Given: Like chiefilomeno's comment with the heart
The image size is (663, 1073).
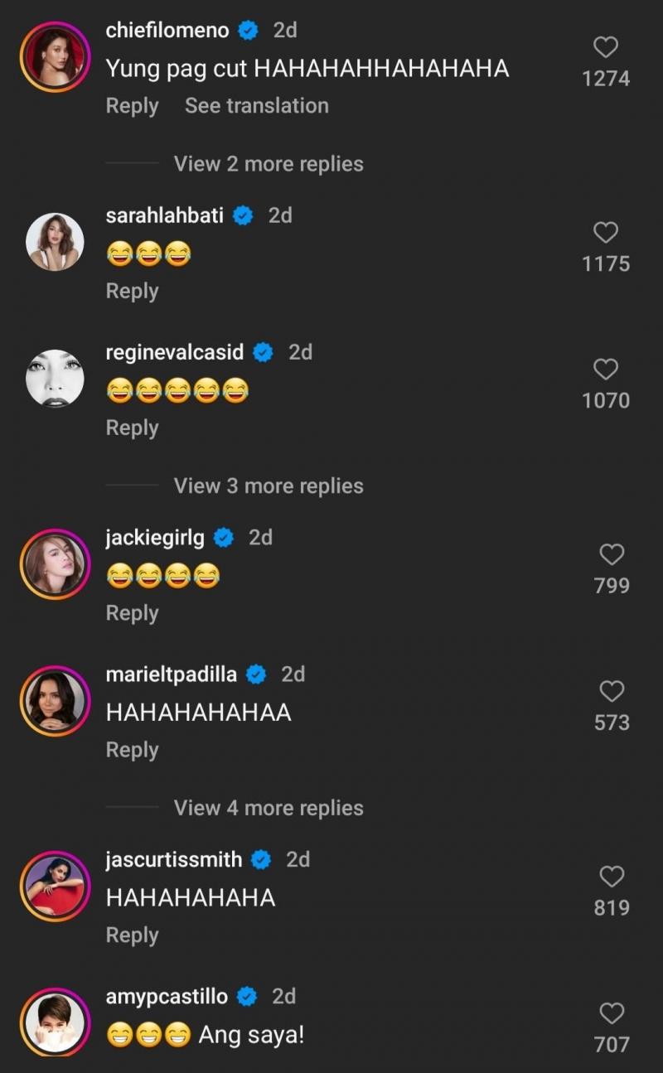Looking at the screenshot, I should (x=606, y=48).
